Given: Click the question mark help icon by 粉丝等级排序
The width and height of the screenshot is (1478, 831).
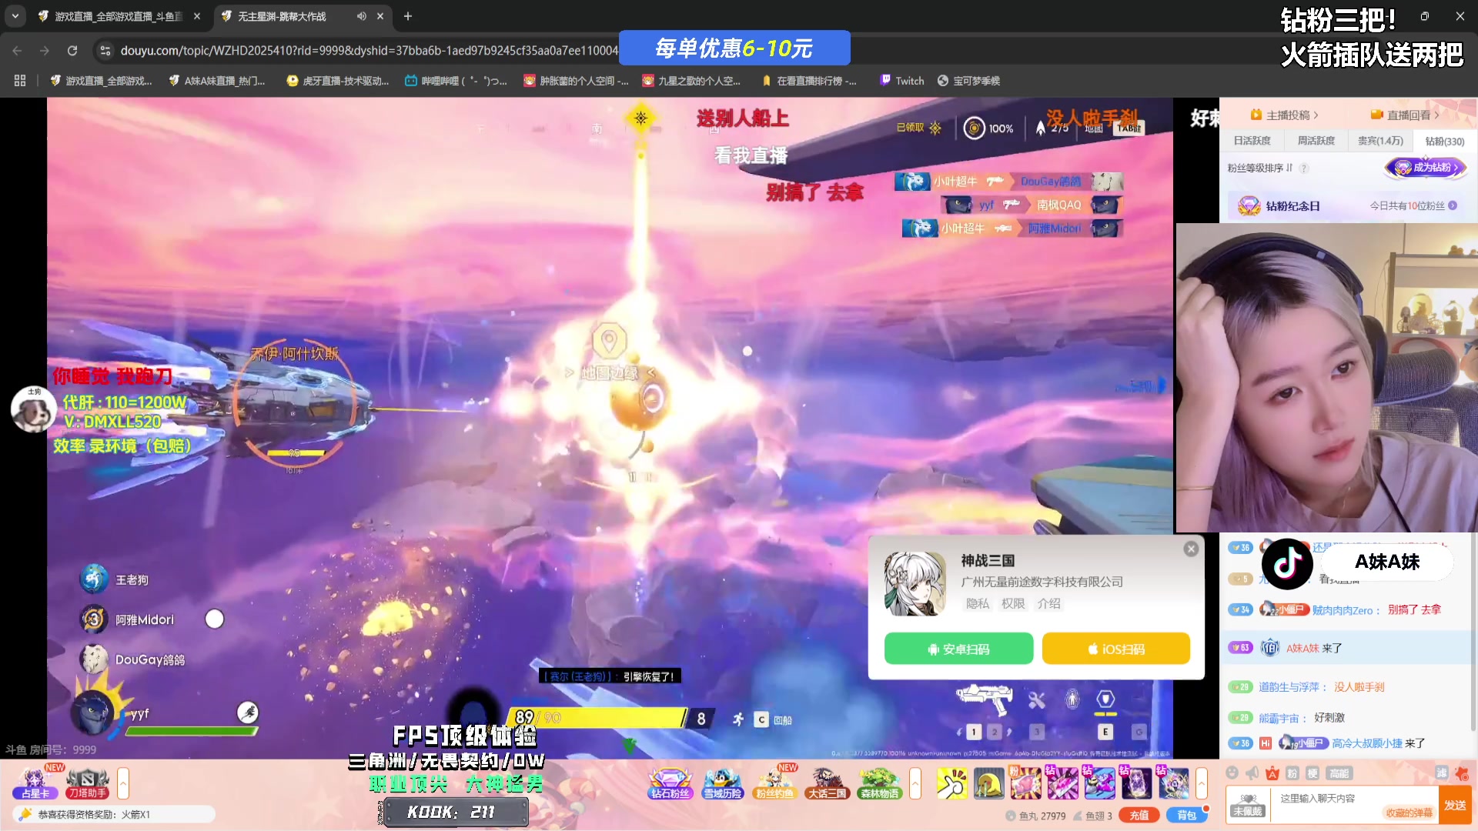Looking at the screenshot, I should (x=1304, y=168).
